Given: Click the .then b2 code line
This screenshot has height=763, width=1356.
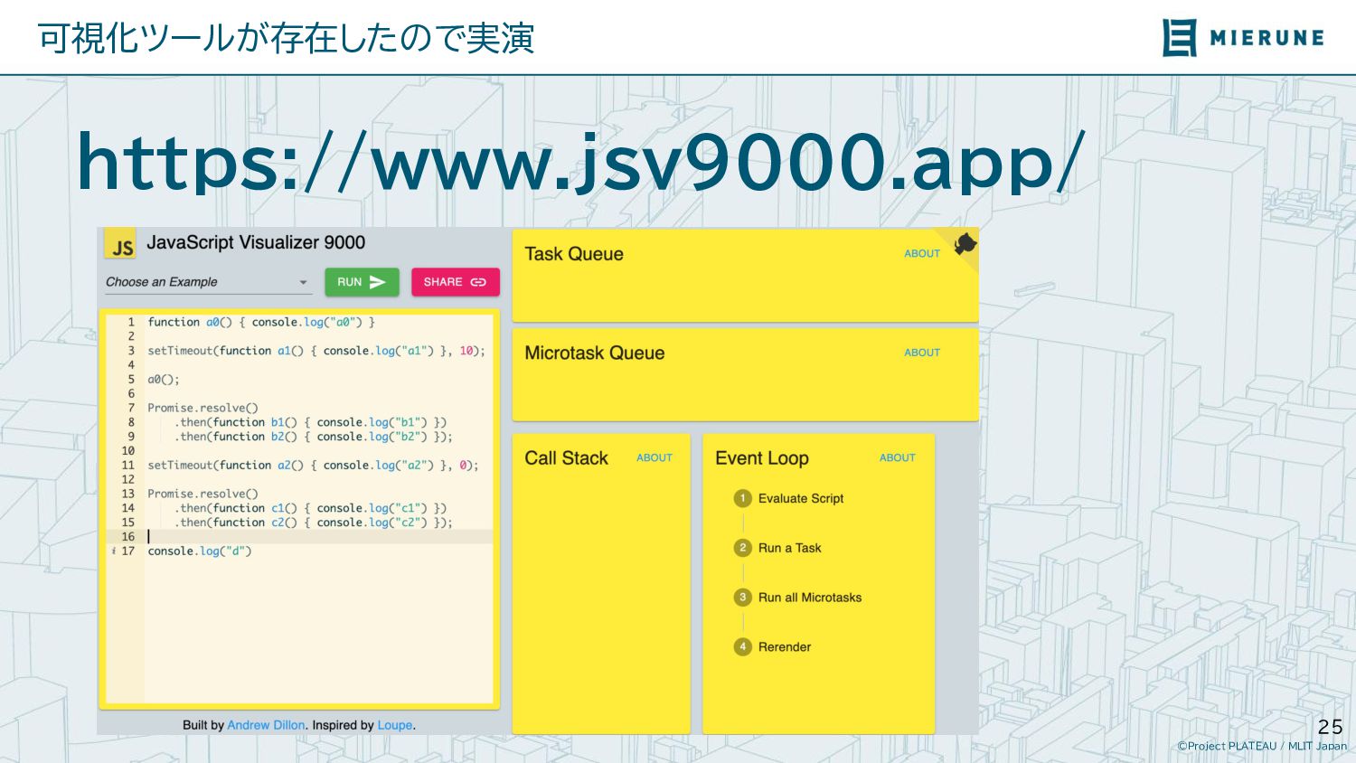Looking at the screenshot, I should (313, 437).
